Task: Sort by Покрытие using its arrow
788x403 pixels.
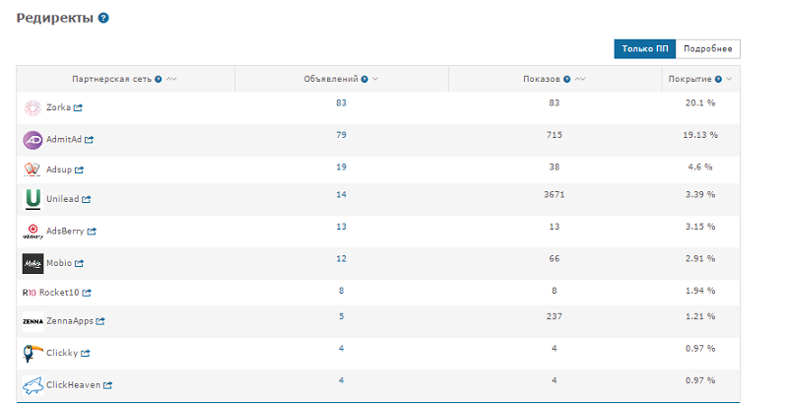Action: pyautogui.click(x=729, y=79)
